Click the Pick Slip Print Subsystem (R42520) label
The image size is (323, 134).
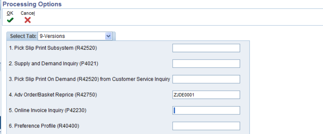pyautogui.click(x=53, y=48)
